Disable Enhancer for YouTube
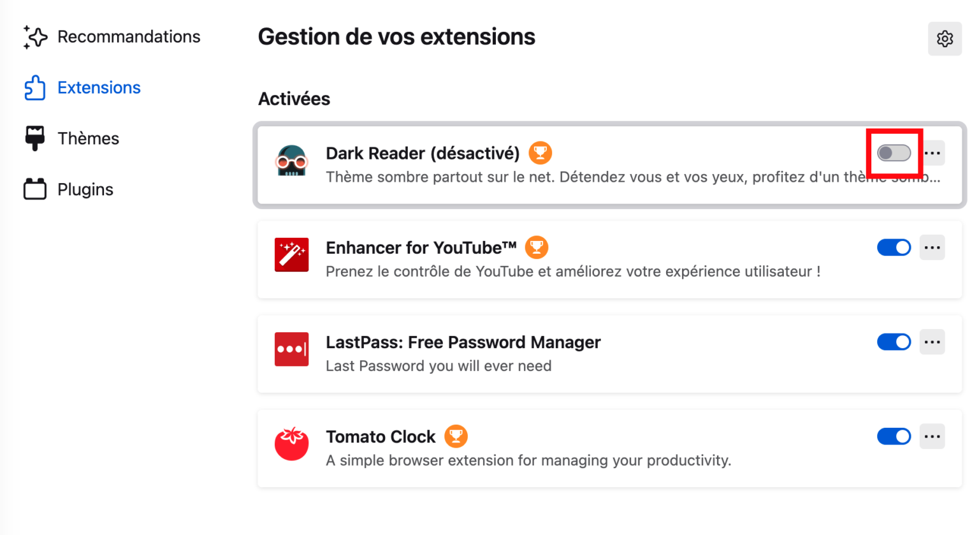The height and width of the screenshot is (535, 979). 894,247
